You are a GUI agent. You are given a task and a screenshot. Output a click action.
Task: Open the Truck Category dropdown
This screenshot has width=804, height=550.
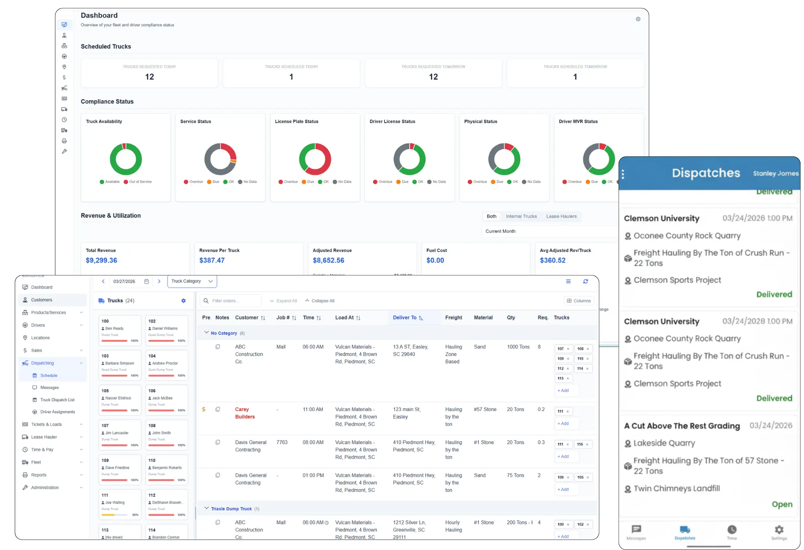tap(192, 281)
